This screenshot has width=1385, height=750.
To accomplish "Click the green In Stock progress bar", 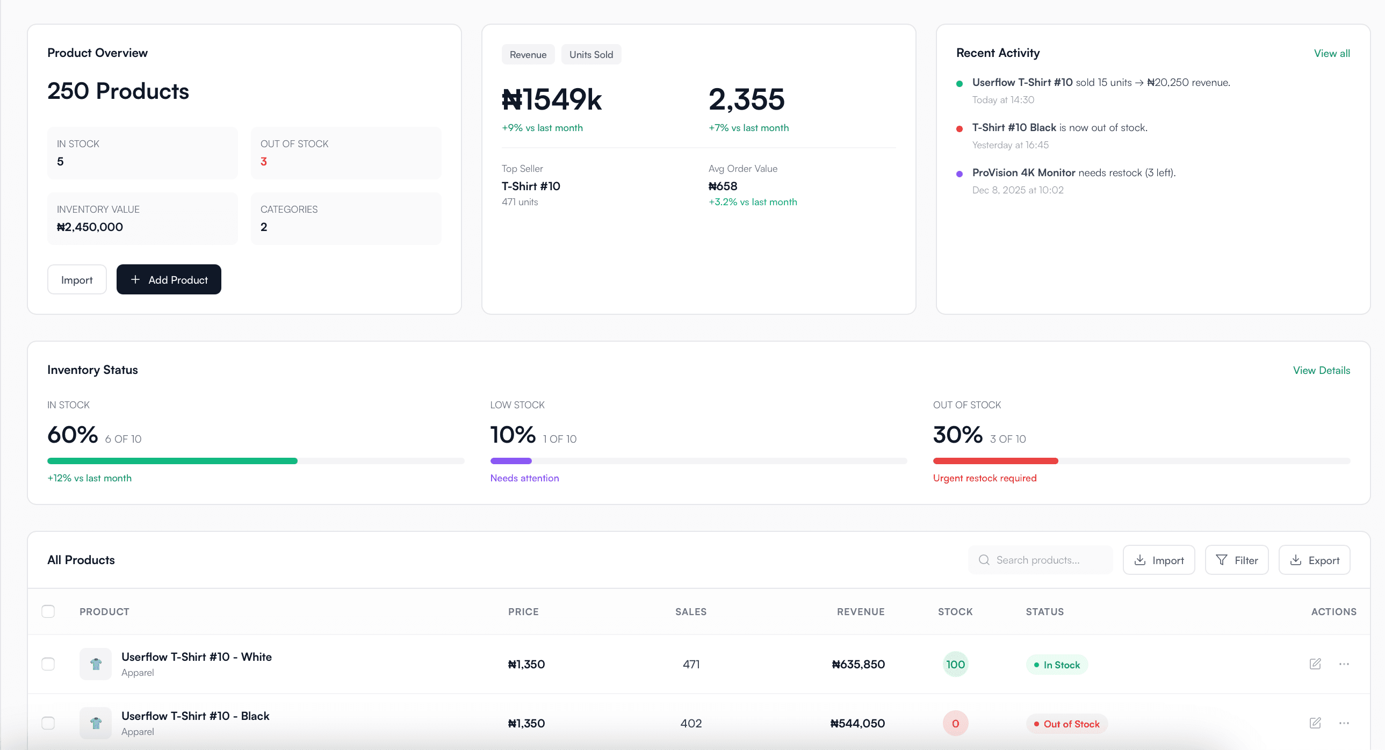I will (x=172, y=461).
